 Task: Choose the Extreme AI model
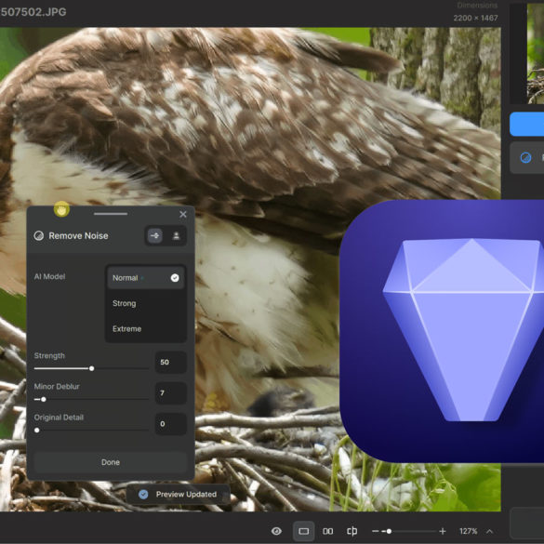pos(145,329)
